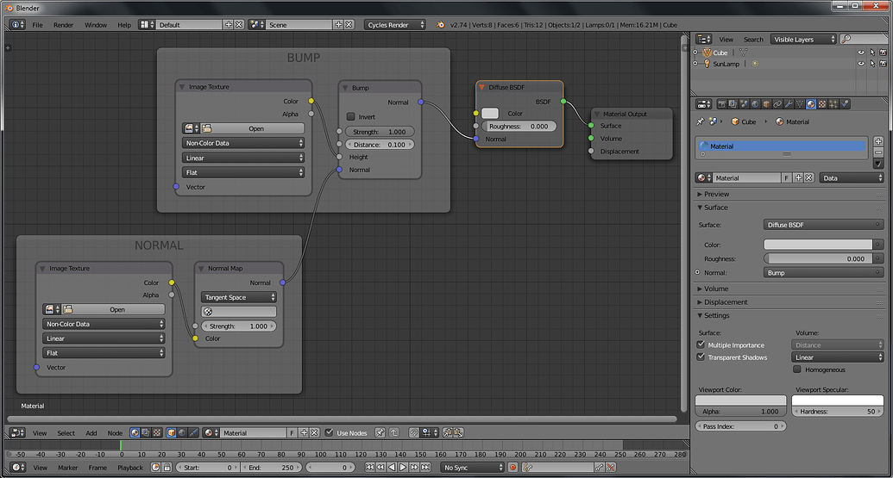Click Open button in NORMAL Image Texture node

point(119,309)
